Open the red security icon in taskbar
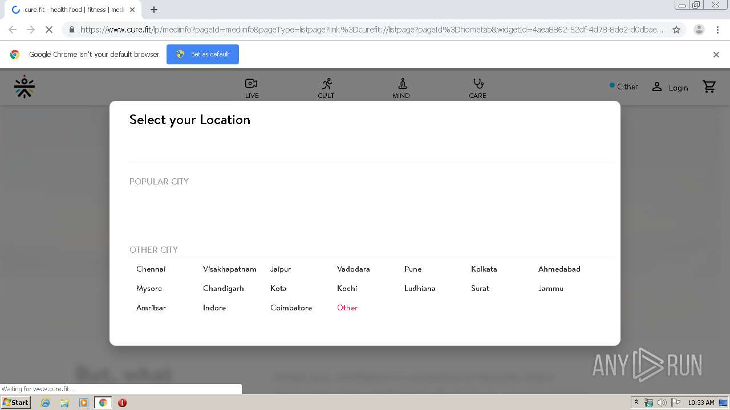This screenshot has width=730, height=410. [122, 403]
